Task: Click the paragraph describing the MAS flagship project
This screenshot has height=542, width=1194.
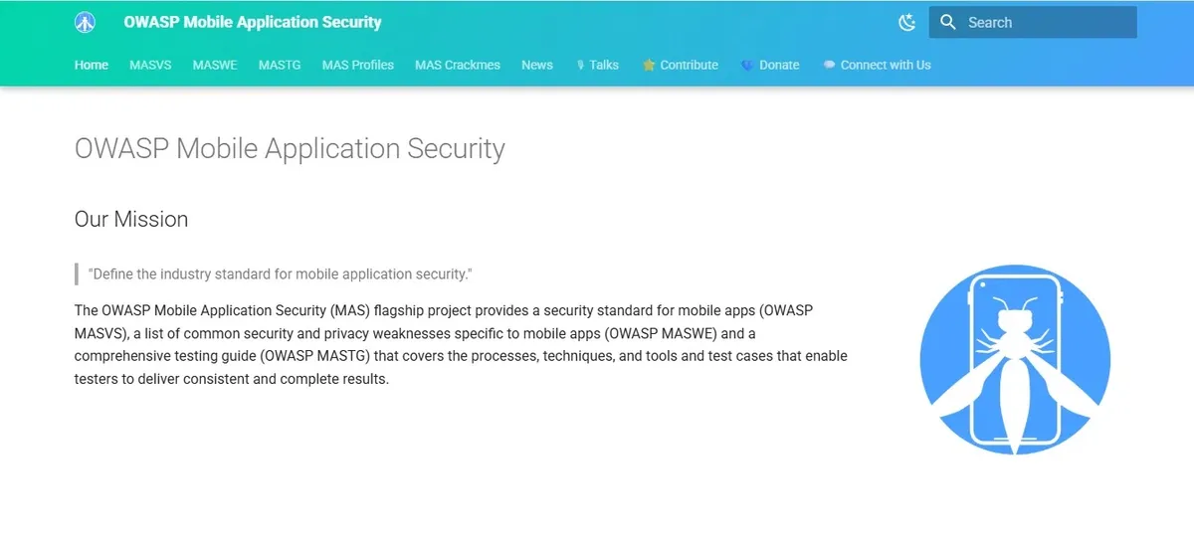Action: (x=461, y=344)
